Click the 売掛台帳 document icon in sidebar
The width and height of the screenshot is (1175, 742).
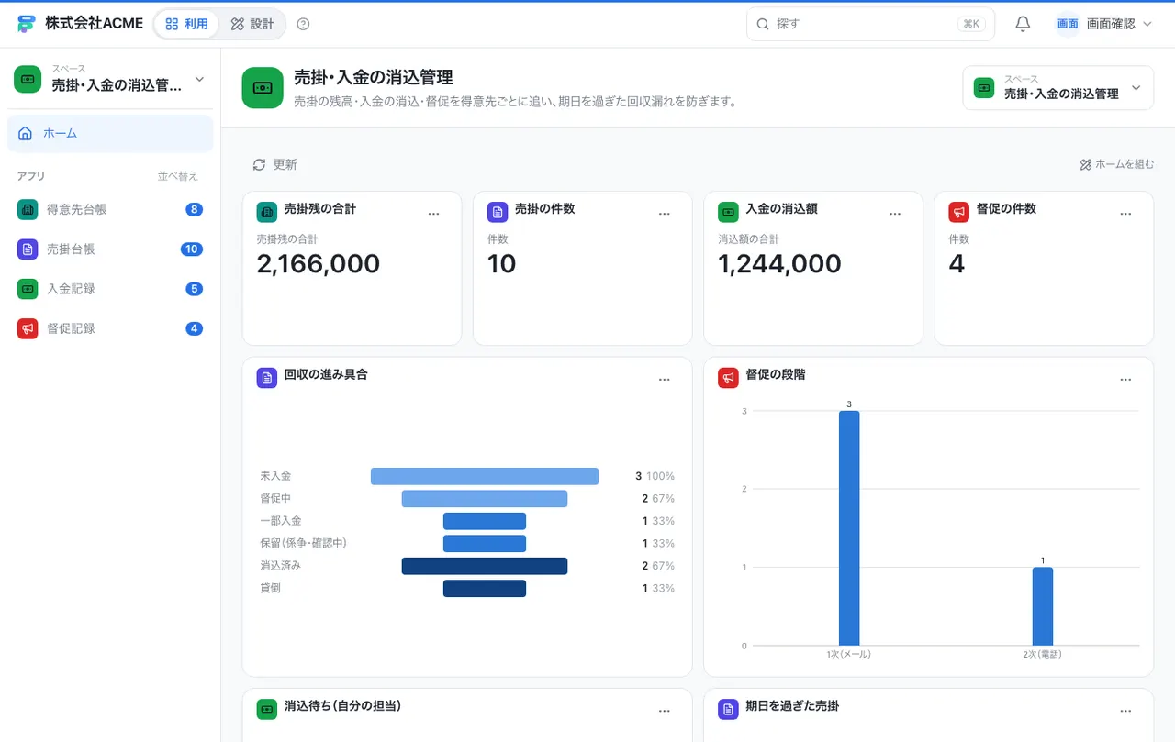(28, 249)
